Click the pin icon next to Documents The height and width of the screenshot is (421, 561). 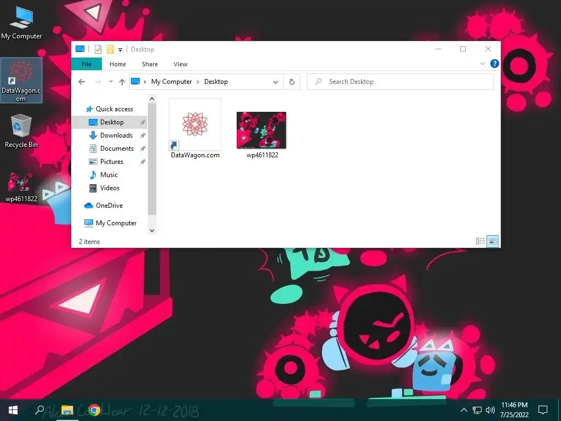click(142, 149)
